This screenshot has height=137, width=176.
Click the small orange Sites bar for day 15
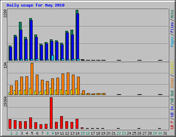click(84, 92)
